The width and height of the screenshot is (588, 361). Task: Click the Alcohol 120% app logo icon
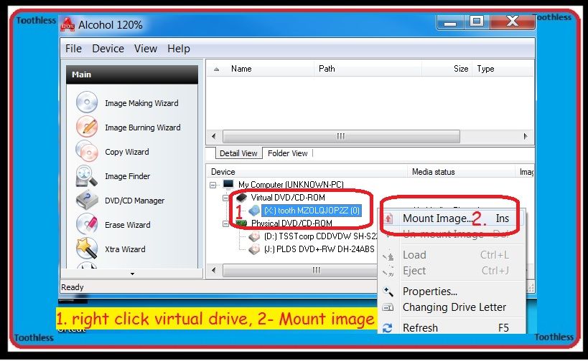68,24
